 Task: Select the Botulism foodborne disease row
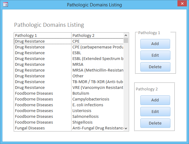(69, 93)
